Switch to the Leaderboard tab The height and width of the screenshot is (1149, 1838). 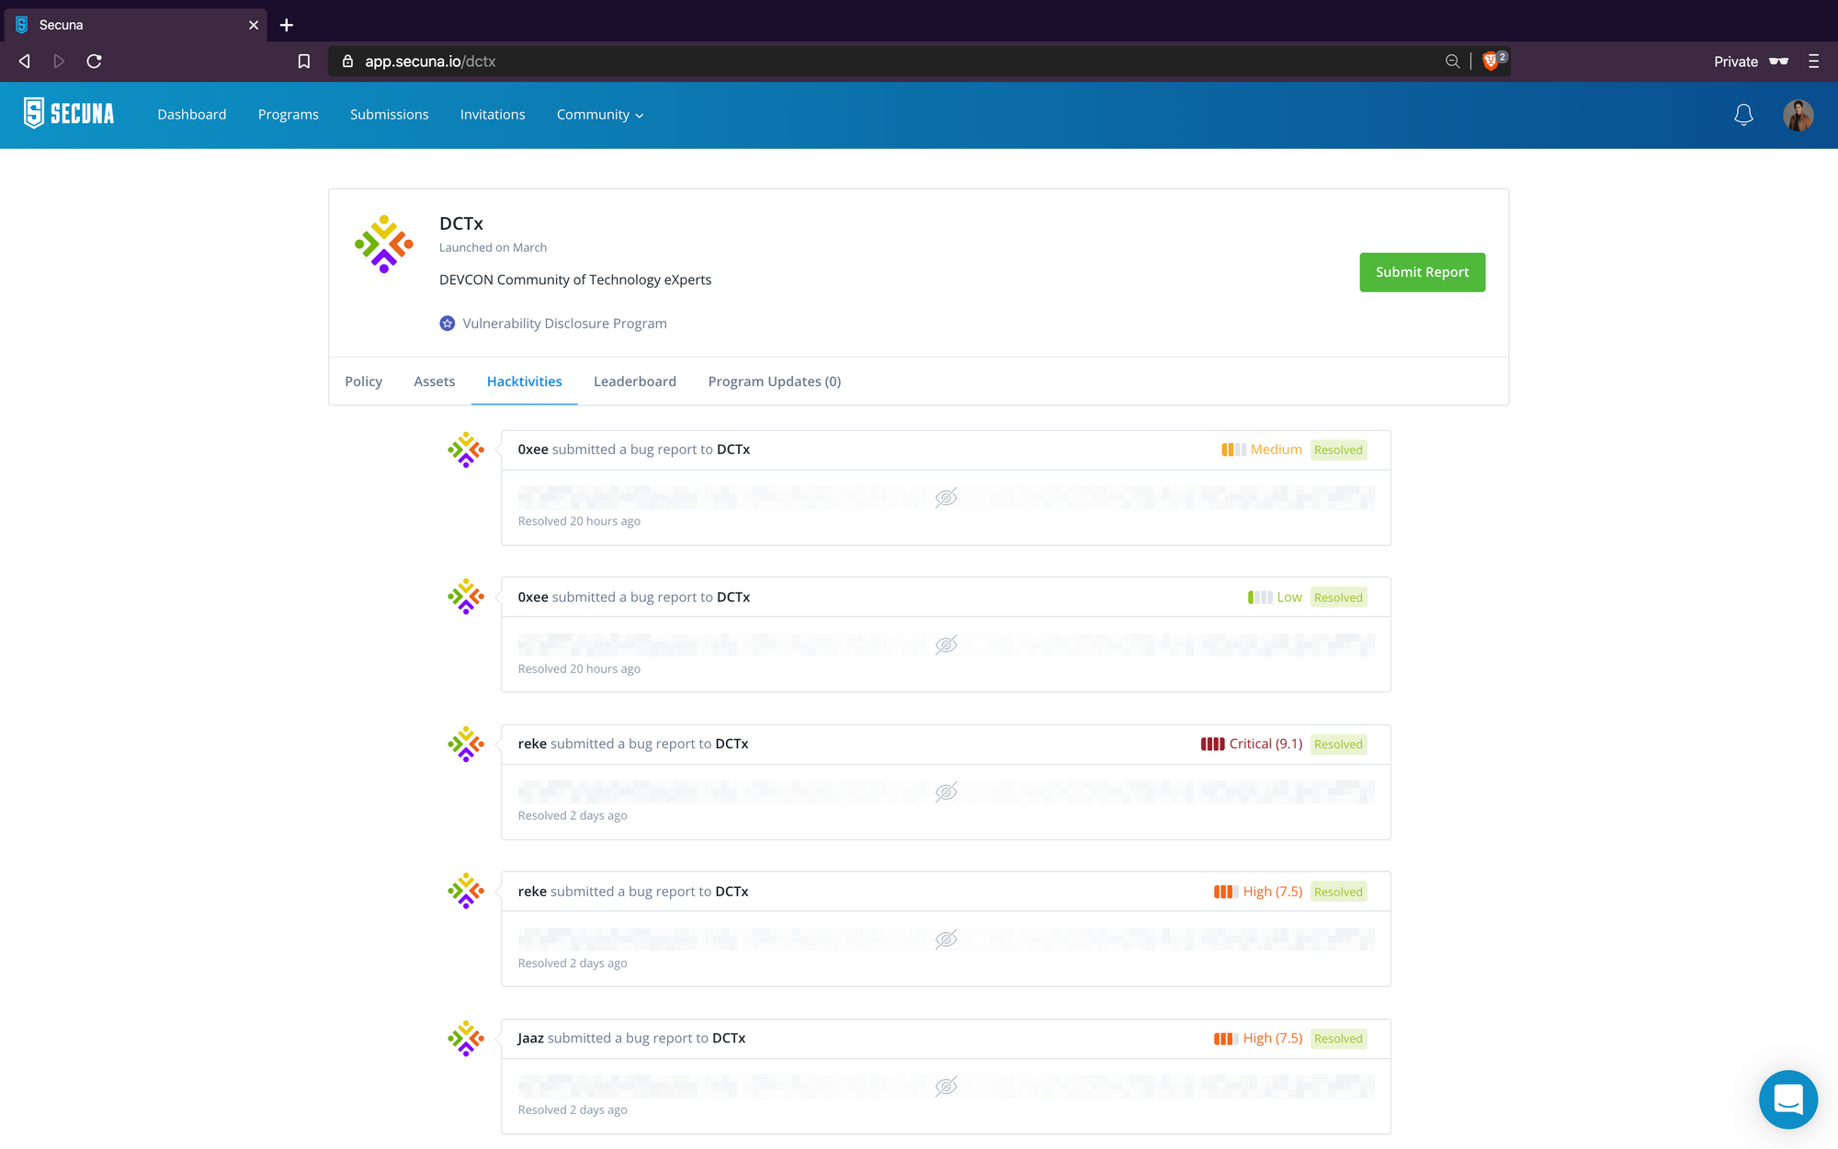click(x=635, y=381)
